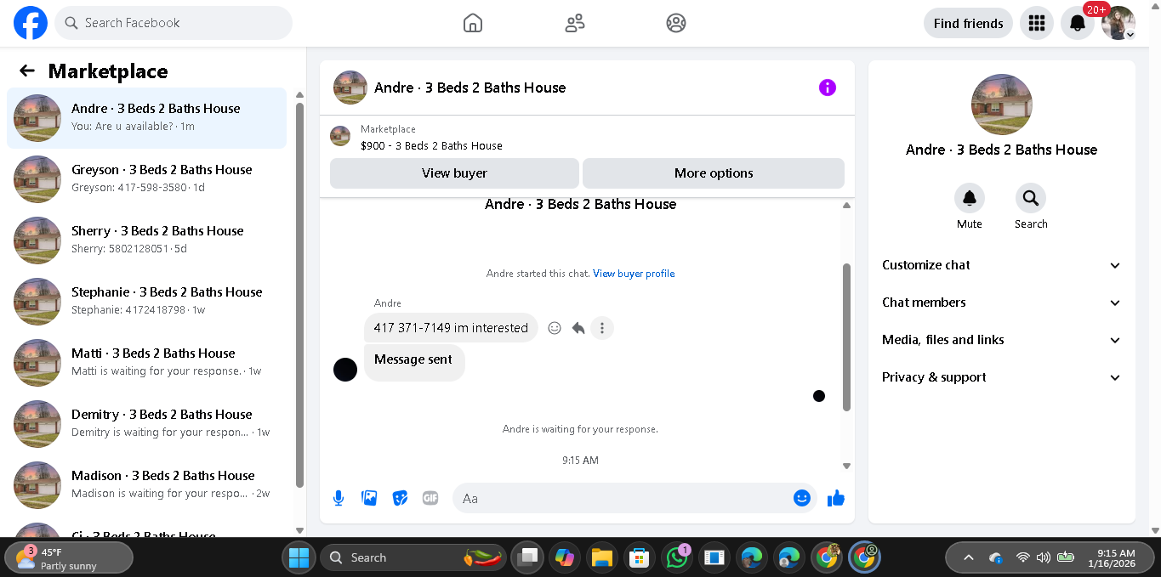Expand the Chat members section
The image size is (1161, 577).
click(1002, 303)
